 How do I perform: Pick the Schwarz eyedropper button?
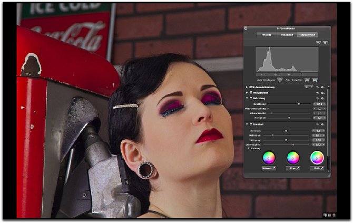coord(269,168)
